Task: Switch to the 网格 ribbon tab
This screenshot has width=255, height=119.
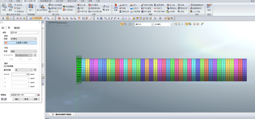Action: click(x=18, y=1)
